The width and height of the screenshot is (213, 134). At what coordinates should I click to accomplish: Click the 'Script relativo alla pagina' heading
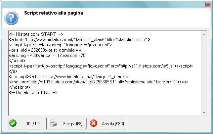point(54,13)
